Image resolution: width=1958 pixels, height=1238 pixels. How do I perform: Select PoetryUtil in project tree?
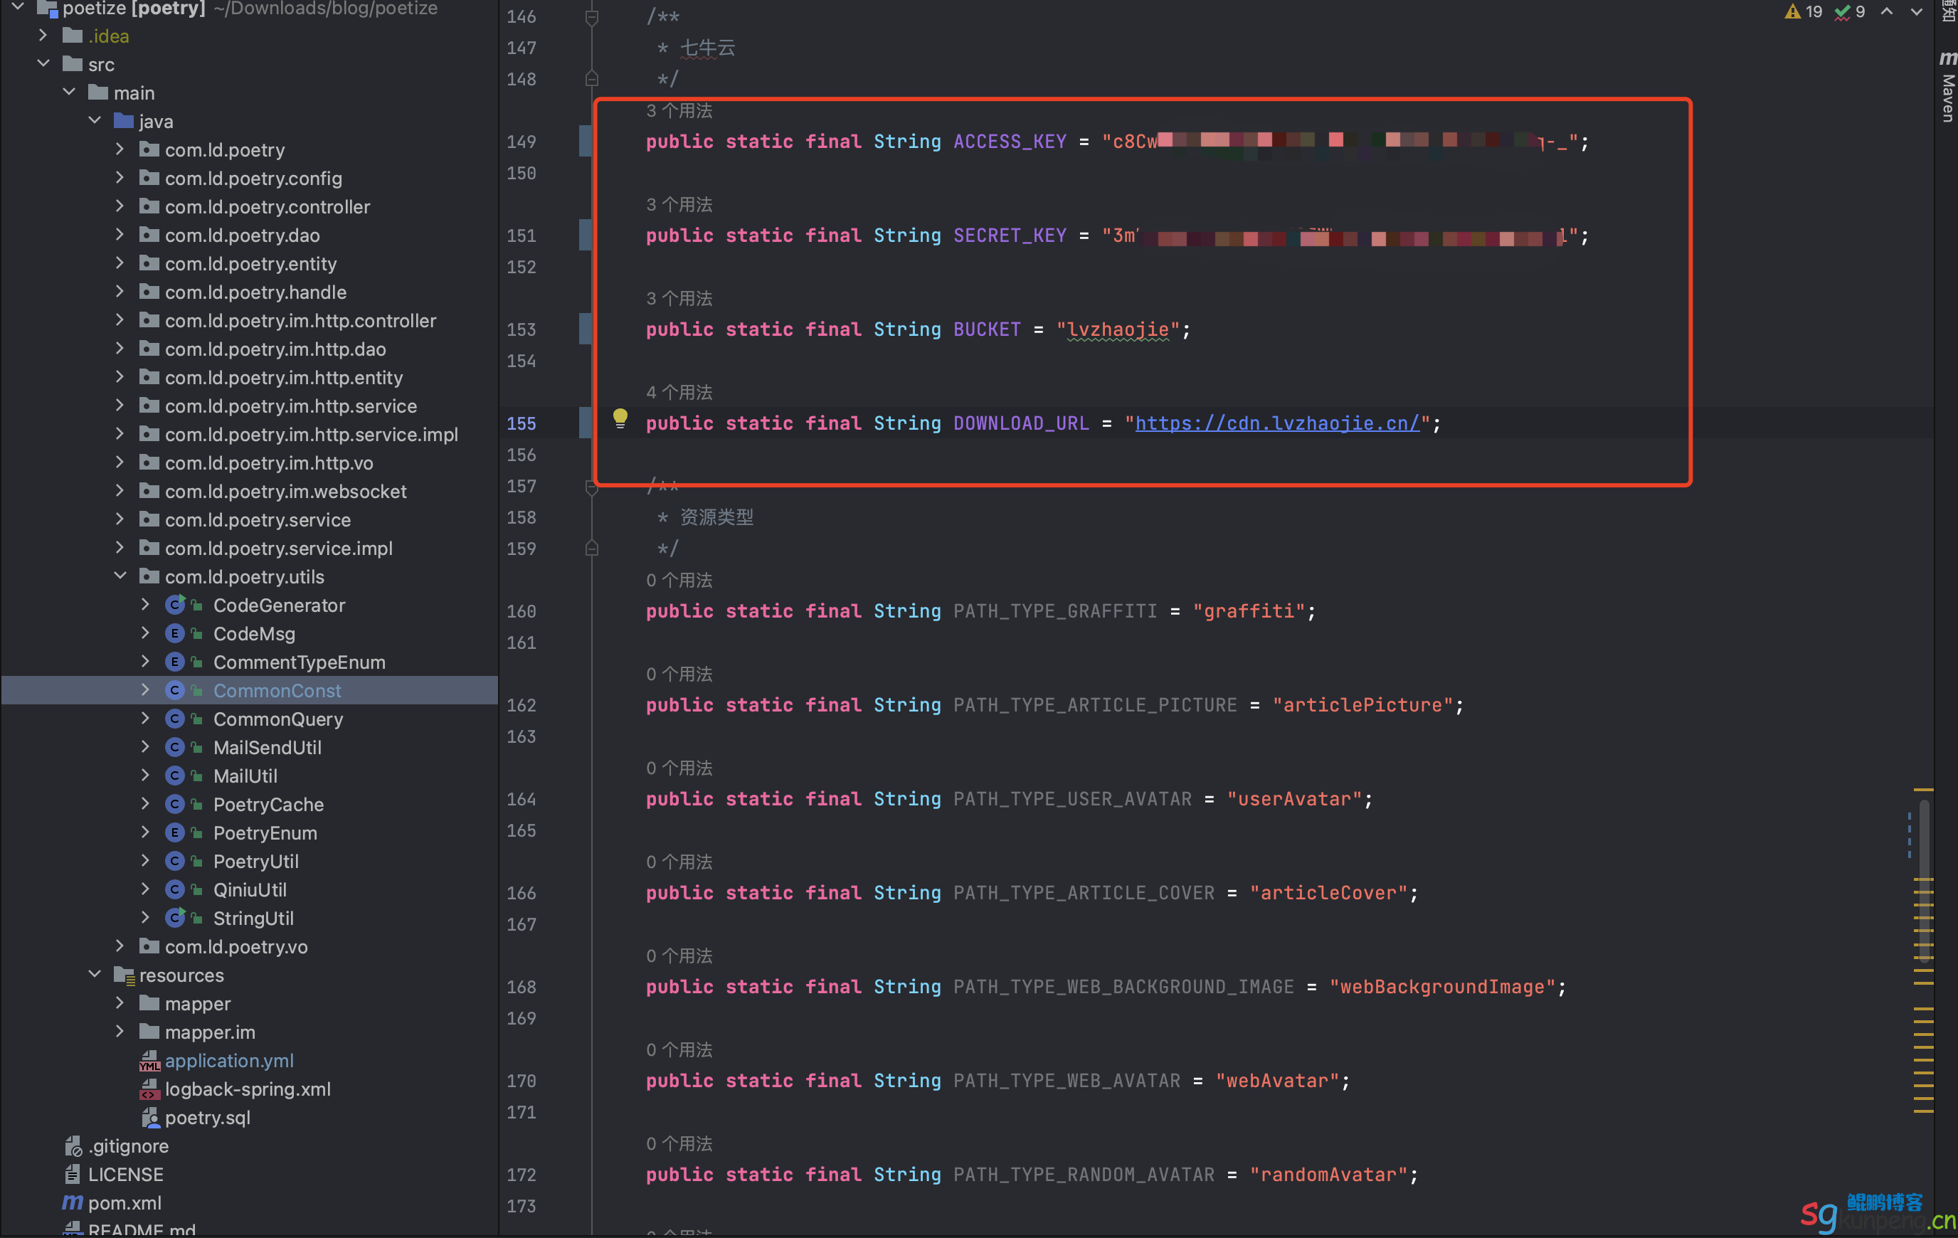click(255, 861)
